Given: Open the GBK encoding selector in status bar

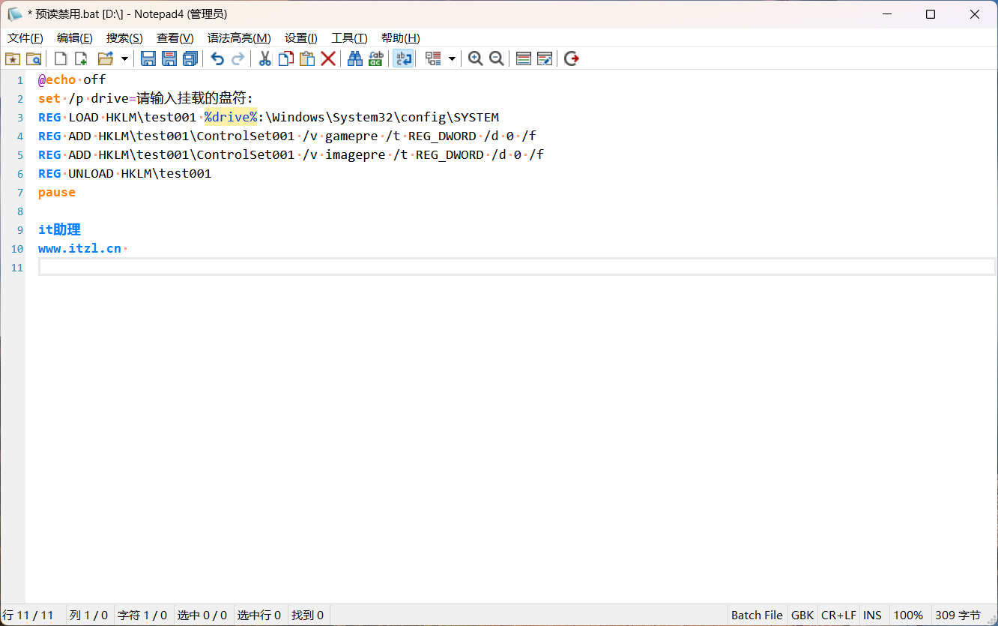Looking at the screenshot, I should [x=802, y=615].
